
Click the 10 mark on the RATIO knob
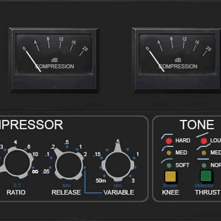35,154
